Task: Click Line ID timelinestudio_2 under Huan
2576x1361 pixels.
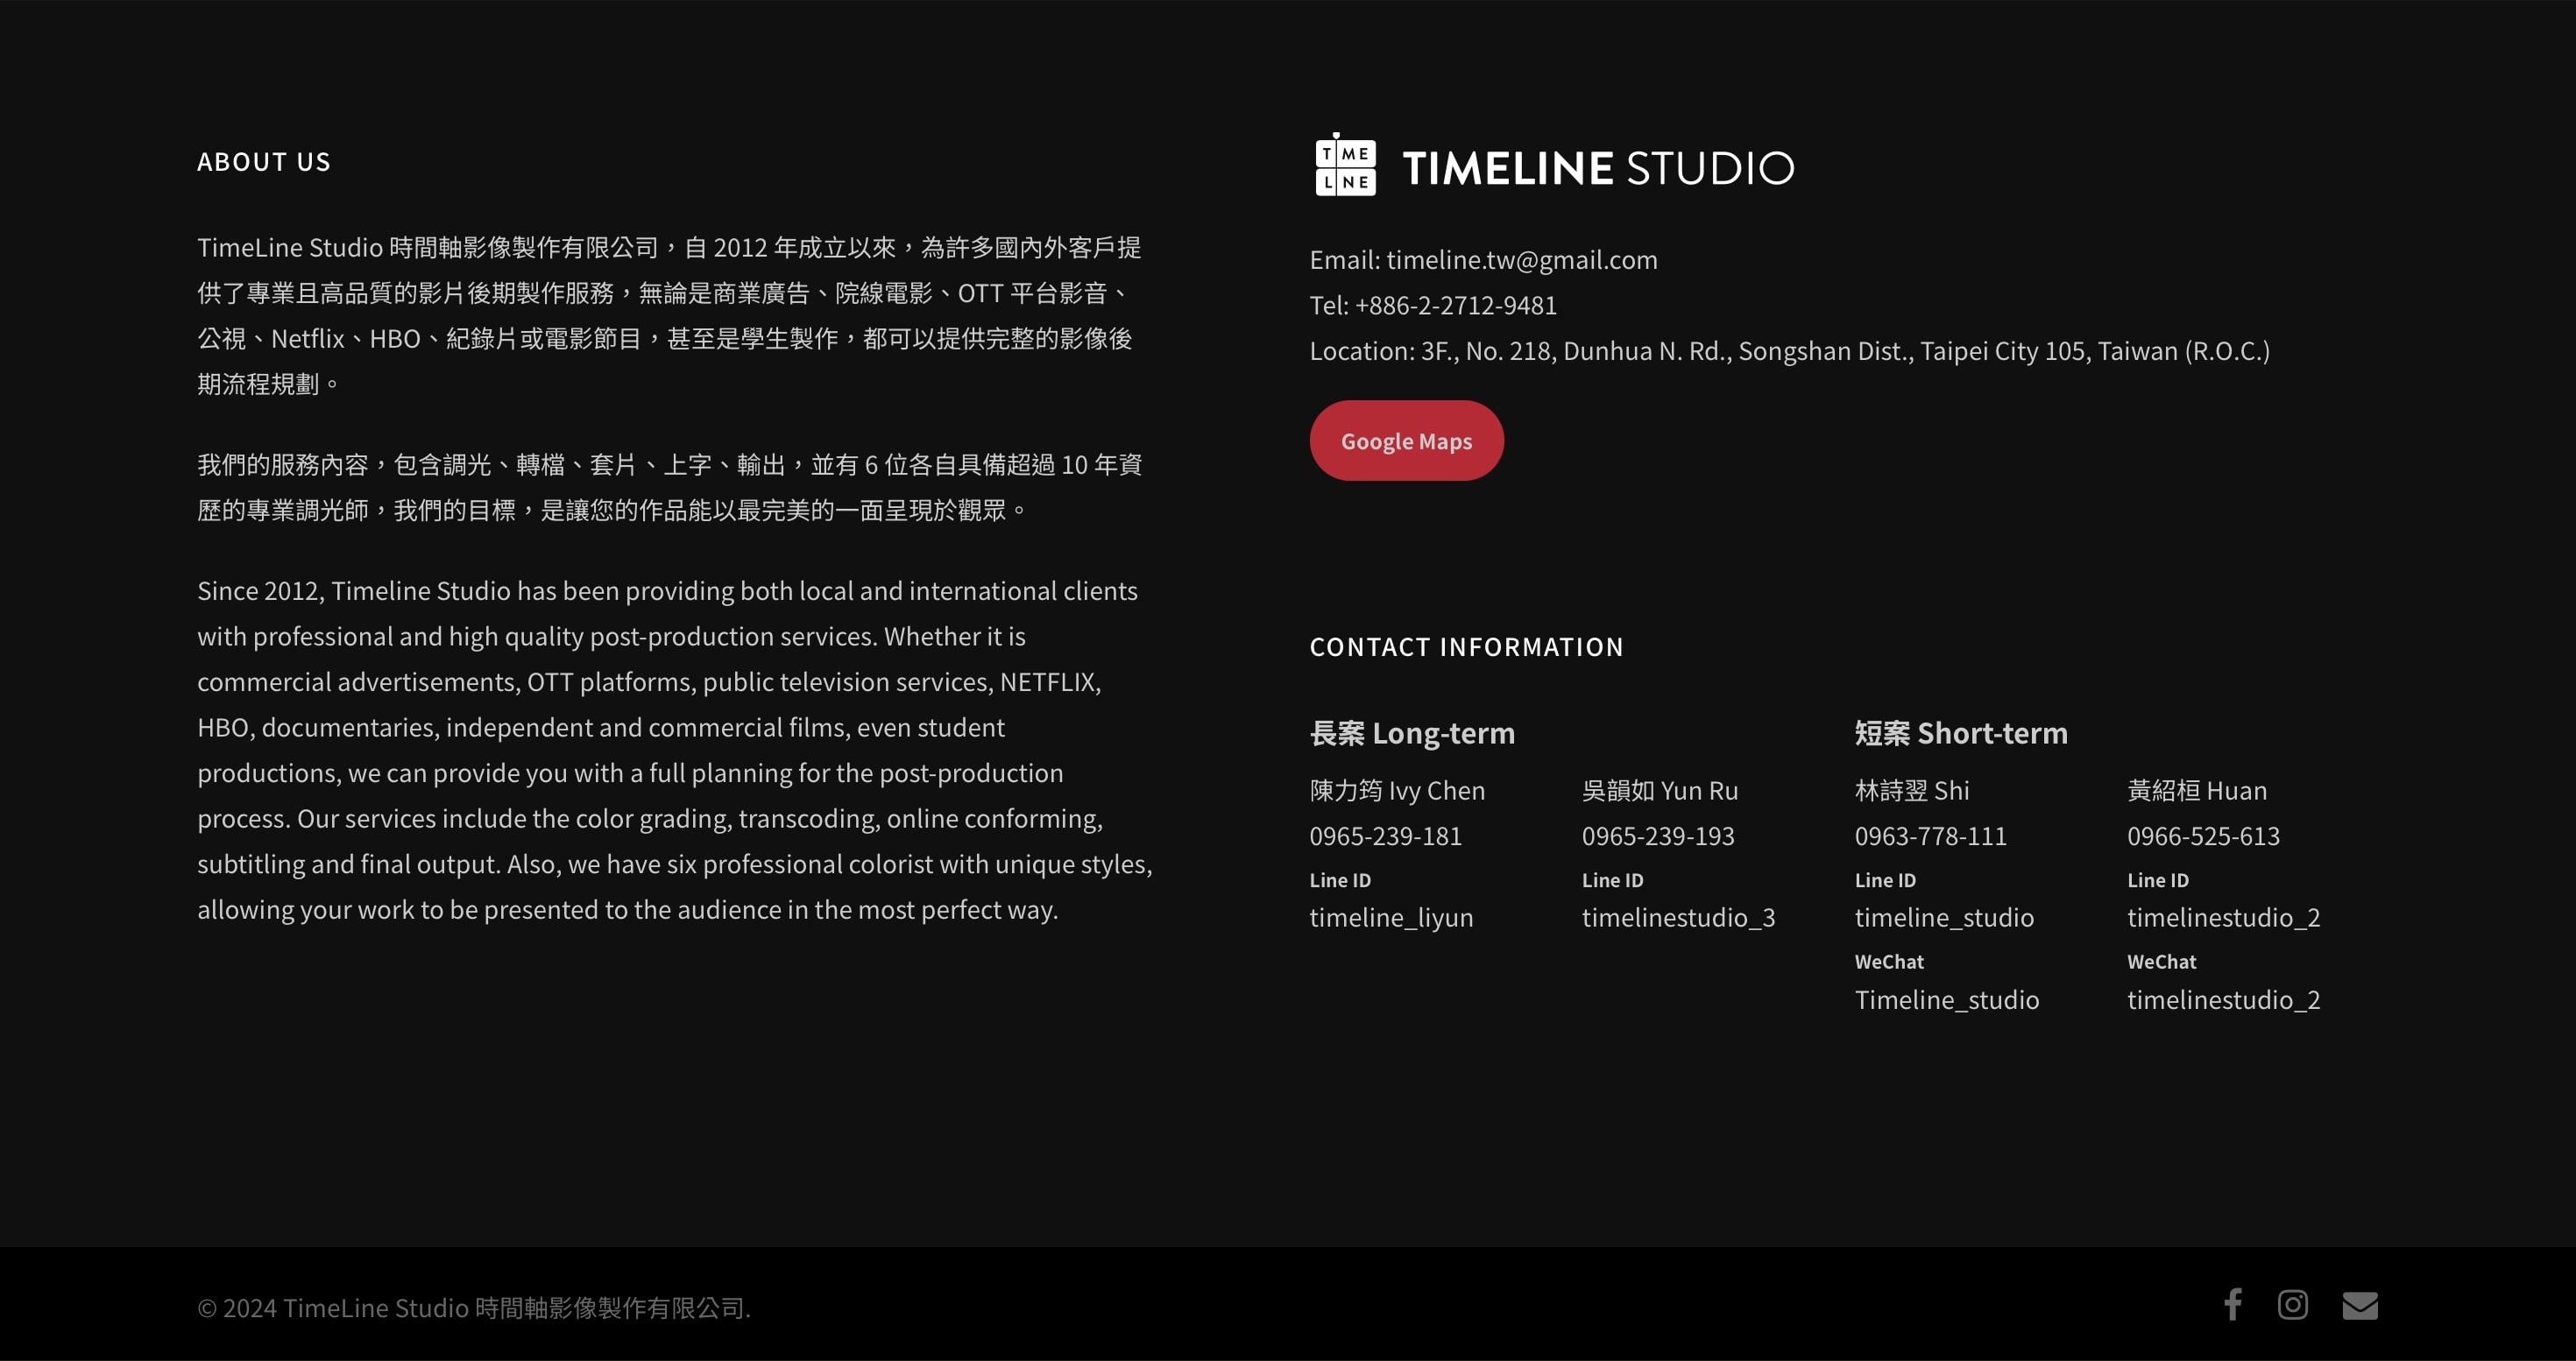Action: tap(2223, 919)
